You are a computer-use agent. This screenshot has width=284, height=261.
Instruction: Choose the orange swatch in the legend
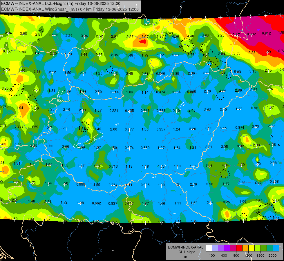(245, 248)
